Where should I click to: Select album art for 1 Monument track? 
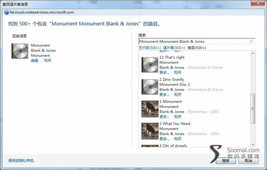(x=150, y=109)
